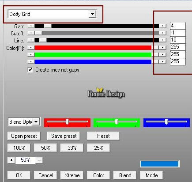Click the blue color preview swatch
Image resolution: width=192 pixels, height=182 pixels.
click(160, 164)
